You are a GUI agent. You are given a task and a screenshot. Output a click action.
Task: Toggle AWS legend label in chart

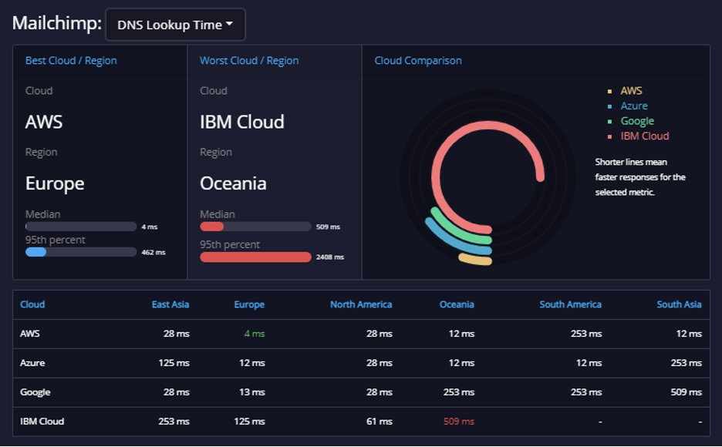tap(631, 91)
